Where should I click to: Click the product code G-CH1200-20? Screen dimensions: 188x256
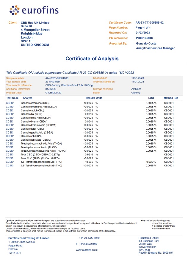(53, 92)
